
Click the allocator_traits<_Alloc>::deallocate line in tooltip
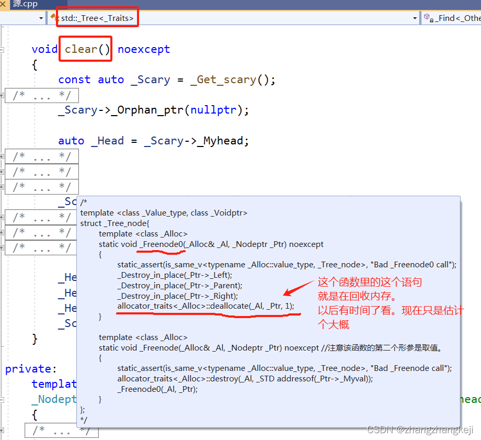click(x=205, y=306)
